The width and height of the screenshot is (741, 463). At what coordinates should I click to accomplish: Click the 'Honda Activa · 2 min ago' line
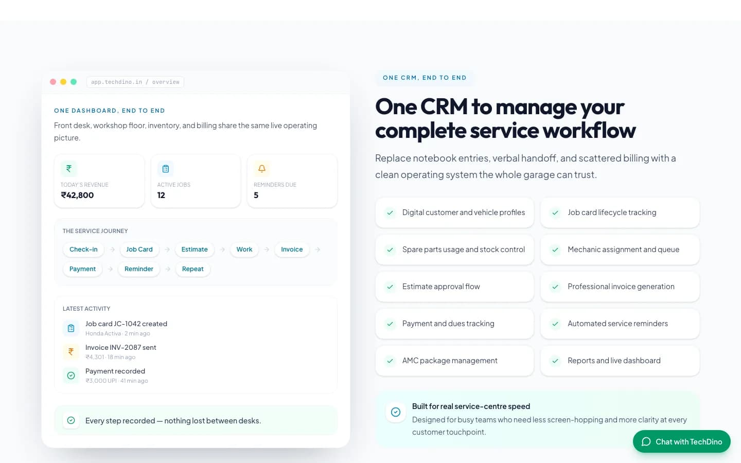[x=118, y=333]
